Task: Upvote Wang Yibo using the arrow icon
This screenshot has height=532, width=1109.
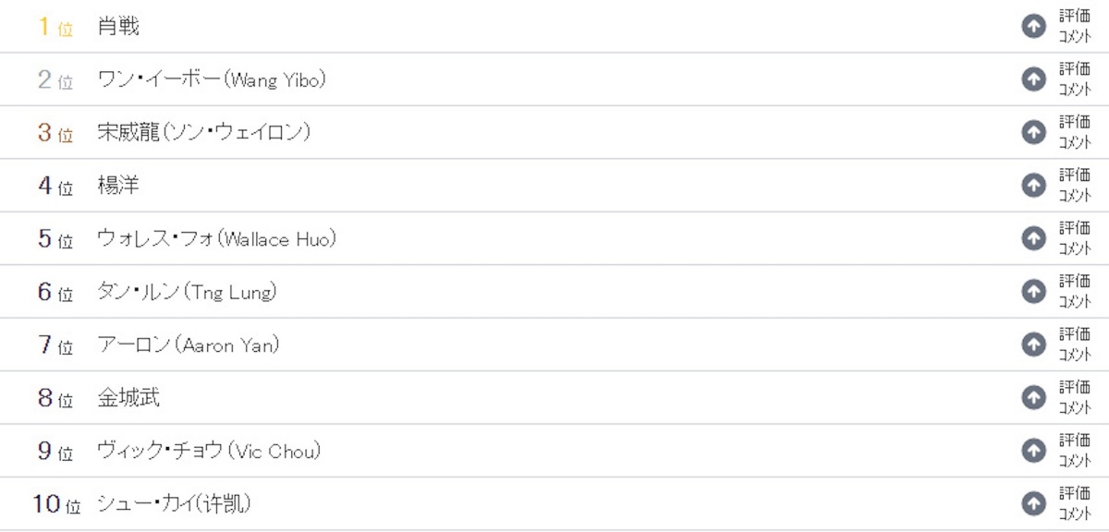Action: point(1033,79)
